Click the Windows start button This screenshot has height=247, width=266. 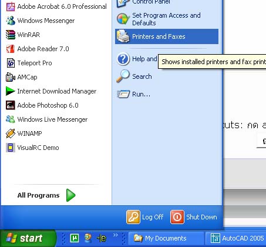[28, 238]
